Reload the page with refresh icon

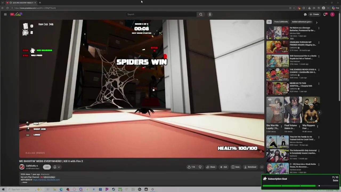tap(7, 8)
